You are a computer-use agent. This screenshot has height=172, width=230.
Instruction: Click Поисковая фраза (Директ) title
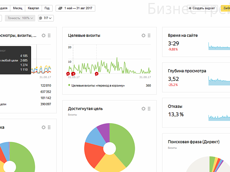pos(194,142)
